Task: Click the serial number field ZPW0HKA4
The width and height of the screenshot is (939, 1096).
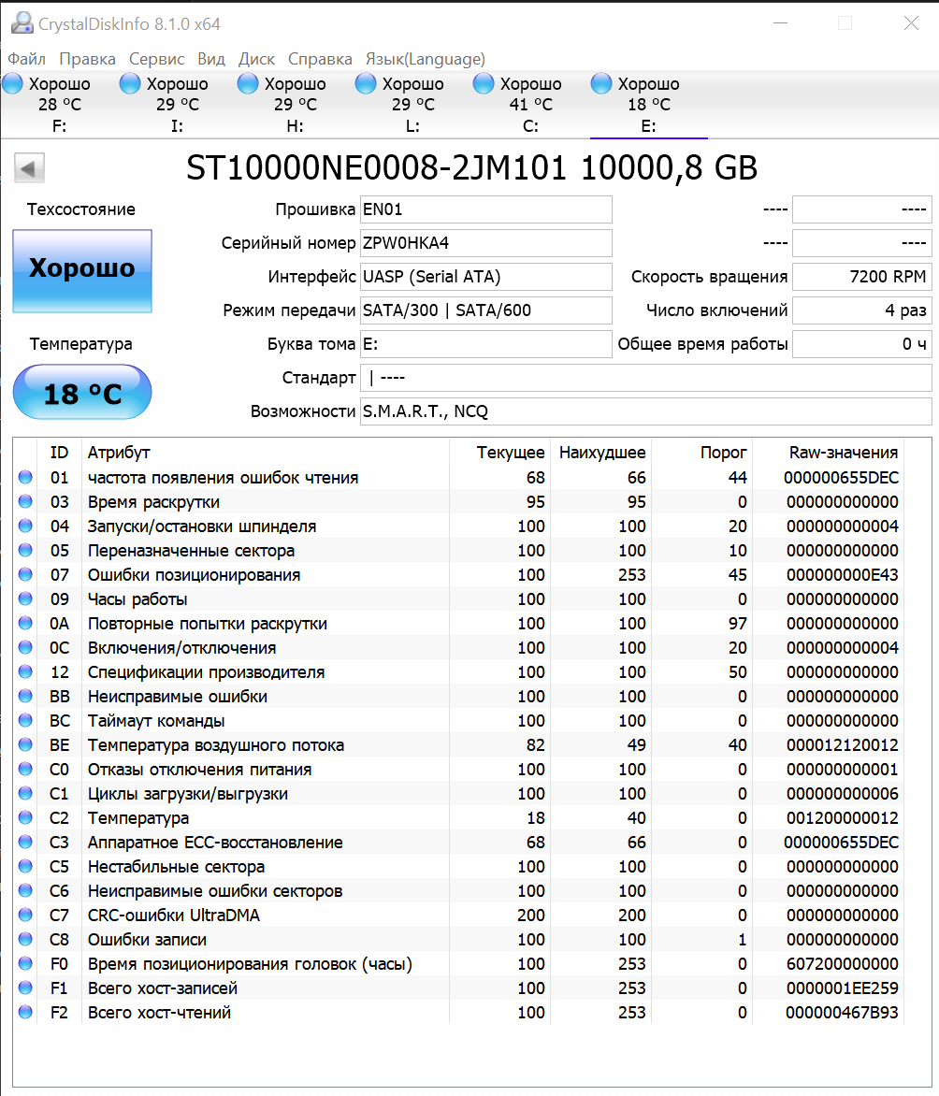Action: [x=485, y=243]
